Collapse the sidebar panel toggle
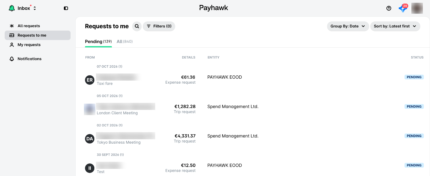The width and height of the screenshot is (430, 176). [x=66, y=8]
